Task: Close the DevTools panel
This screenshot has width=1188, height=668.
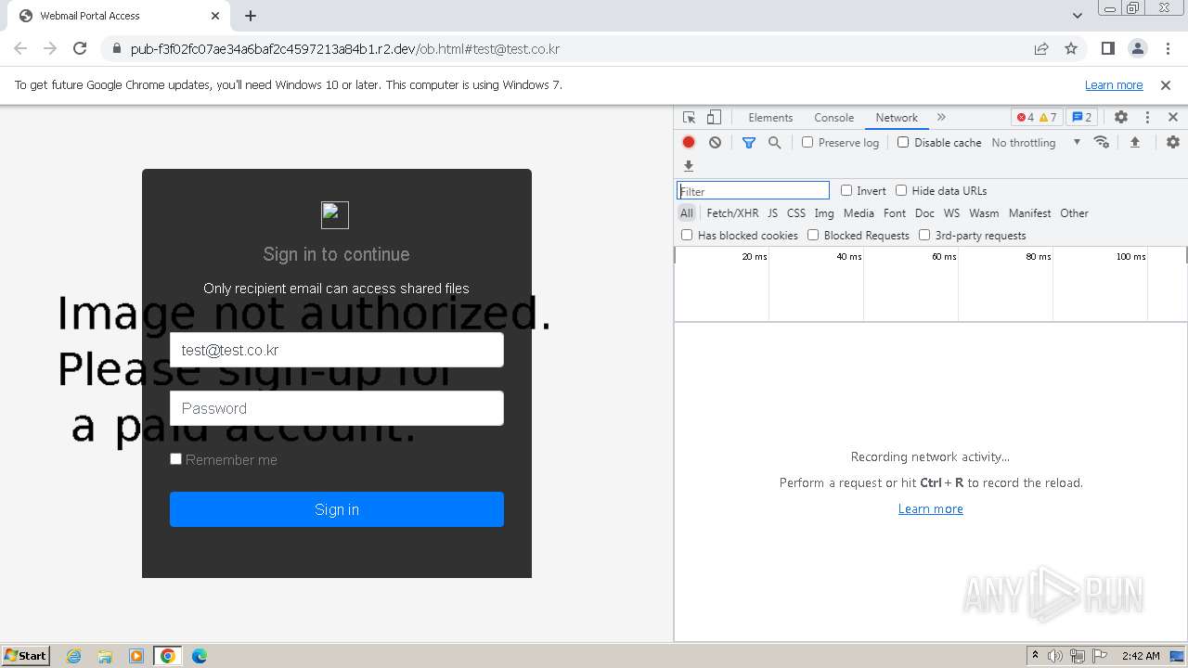Action: pos(1173,118)
